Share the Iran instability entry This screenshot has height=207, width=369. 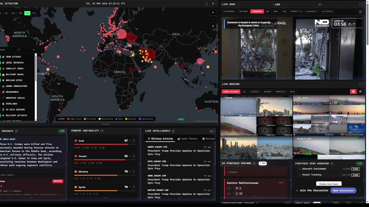tap(134, 141)
